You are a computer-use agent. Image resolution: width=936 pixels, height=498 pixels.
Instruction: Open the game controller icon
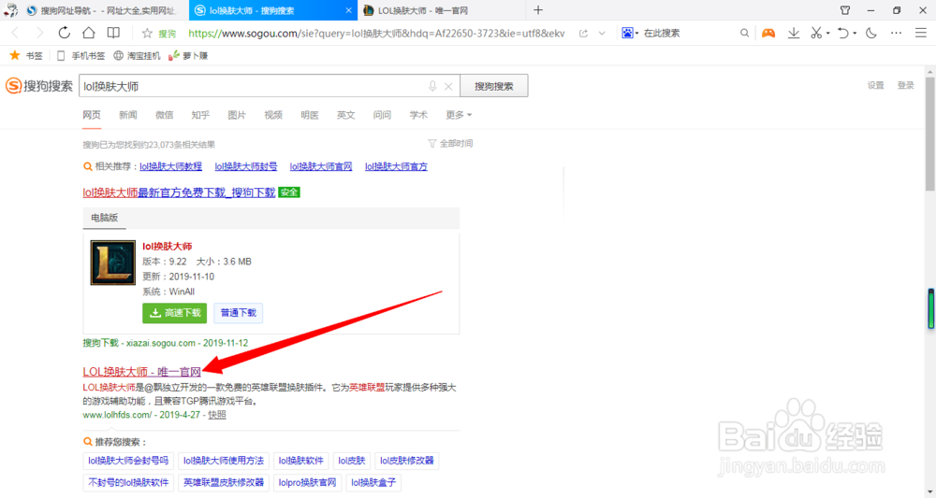(768, 34)
